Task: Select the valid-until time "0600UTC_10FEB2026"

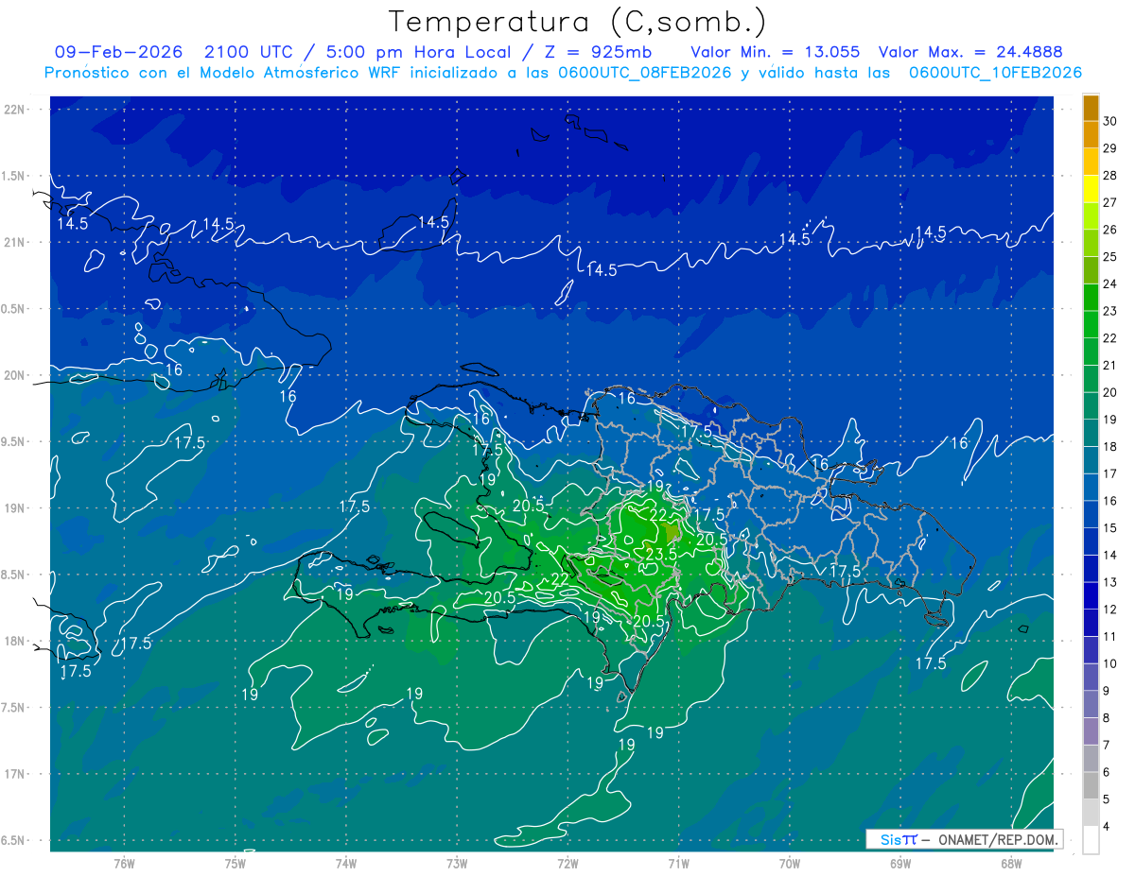Action: click(995, 73)
